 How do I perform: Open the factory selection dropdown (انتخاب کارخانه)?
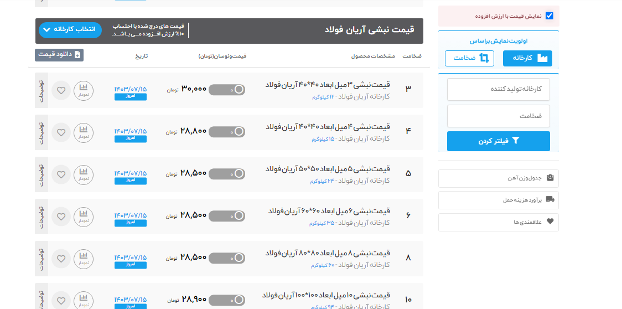click(70, 30)
